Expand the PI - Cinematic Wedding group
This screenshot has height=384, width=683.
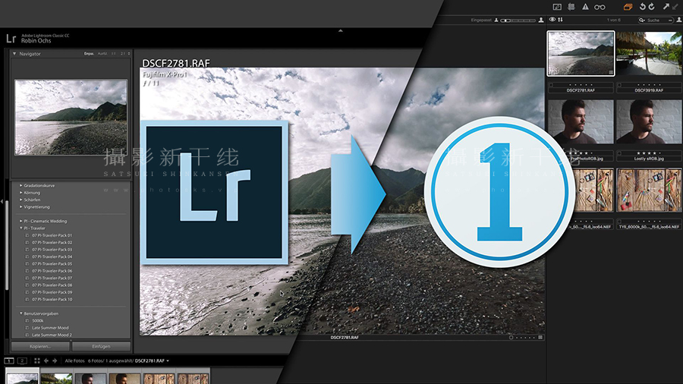click(x=20, y=221)
